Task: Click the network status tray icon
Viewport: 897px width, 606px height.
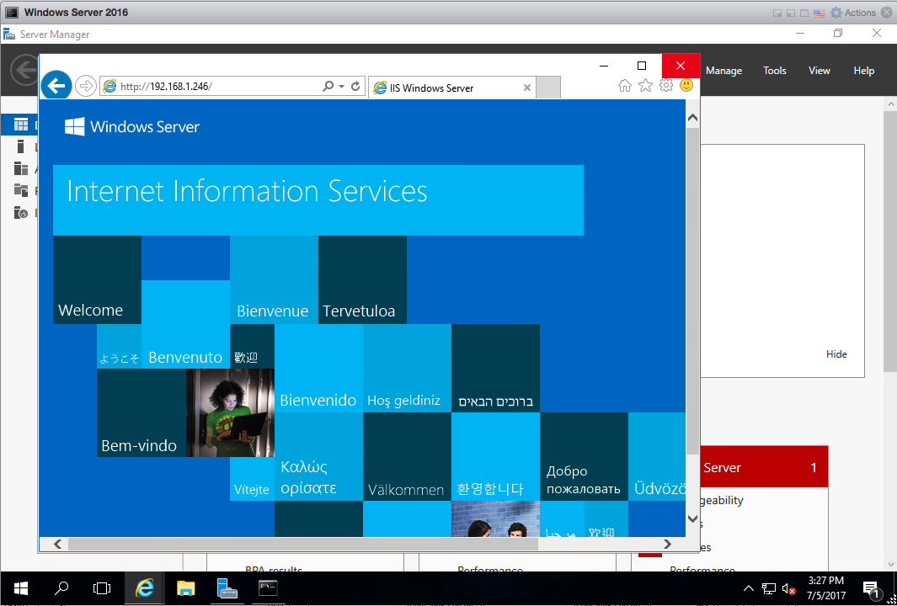Action: pyautogui.click(x=769, y=589)
